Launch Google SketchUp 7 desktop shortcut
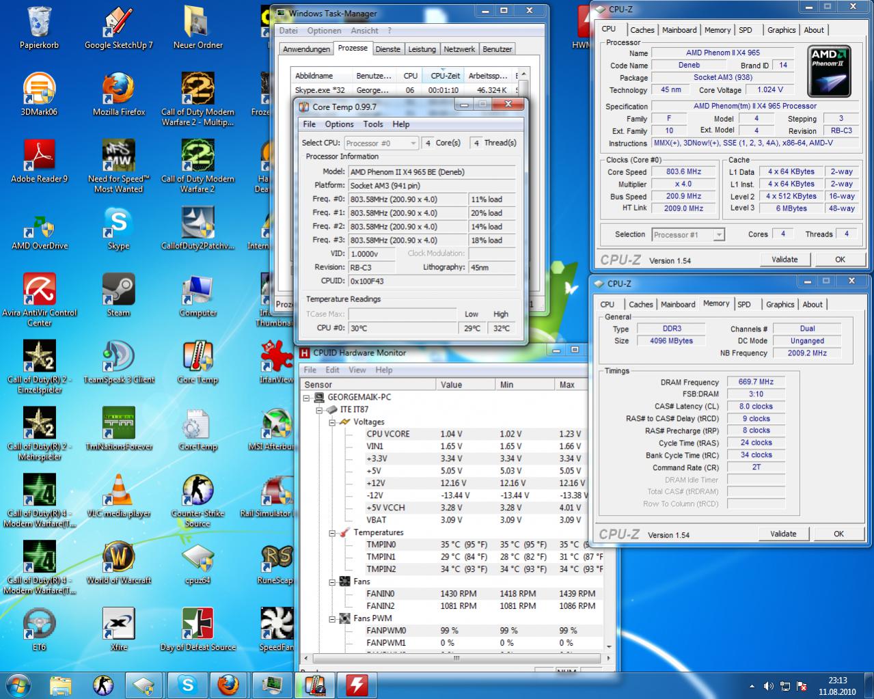 click(119, 27)
